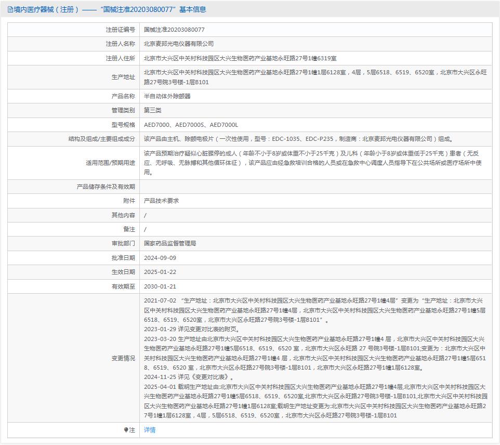Image resolution: width=500 pixels, height=445 pixels.
Task: Click the model specification AED7000、AED7000S、AED7000L
Action: click(x=191, y=125)
